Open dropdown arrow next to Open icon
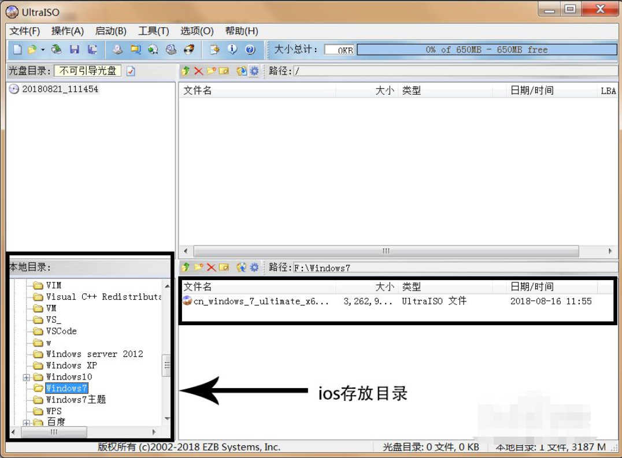This screenshot has height=458, width=622. pos(43,50)
